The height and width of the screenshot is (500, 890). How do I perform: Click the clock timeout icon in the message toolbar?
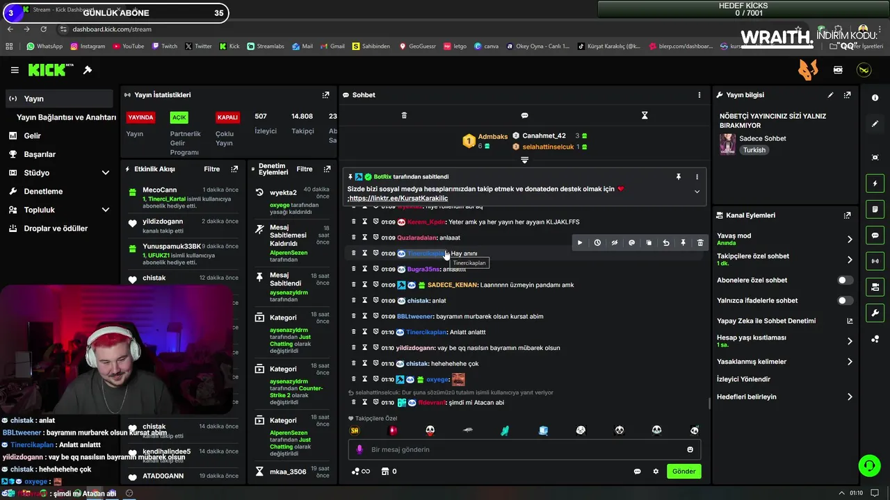pyautogui.click(x=597, y=243)
